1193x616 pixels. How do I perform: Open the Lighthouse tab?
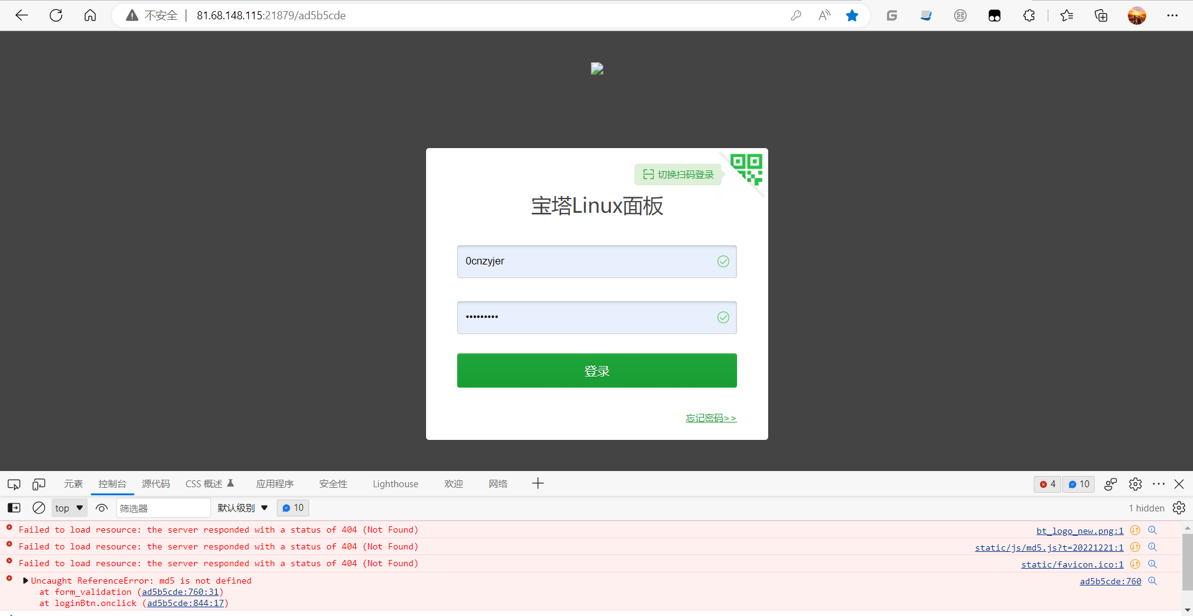[396, 484]
